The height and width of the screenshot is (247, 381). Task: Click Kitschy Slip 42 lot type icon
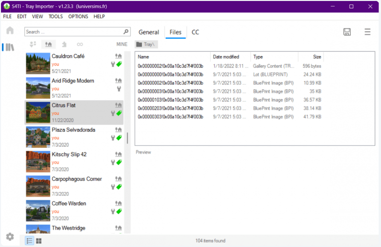(x=119, y=154)
